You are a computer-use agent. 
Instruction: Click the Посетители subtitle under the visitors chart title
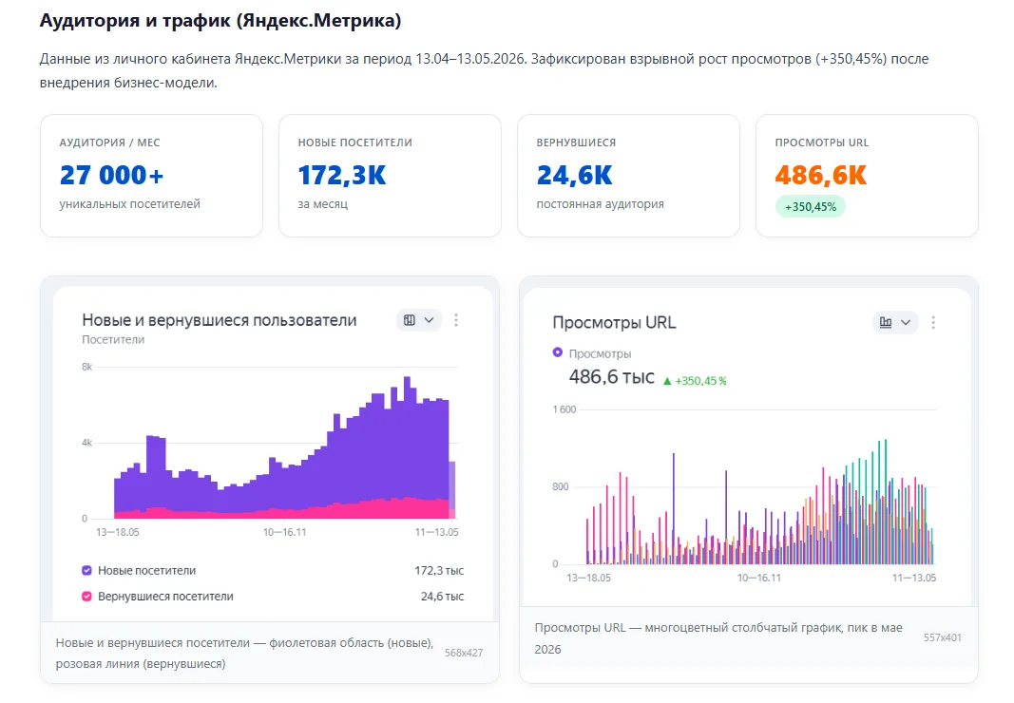click(113, 339)
